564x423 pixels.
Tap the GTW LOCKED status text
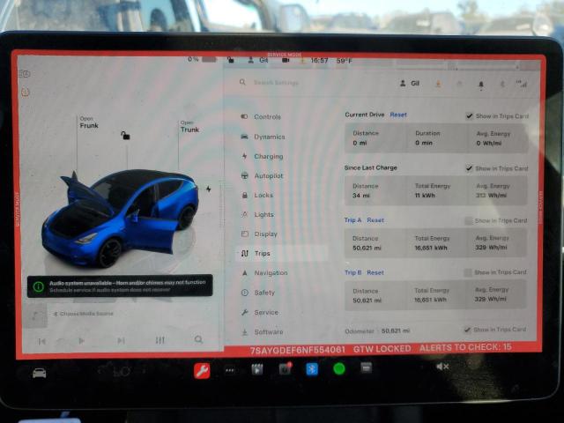(382, 349)
